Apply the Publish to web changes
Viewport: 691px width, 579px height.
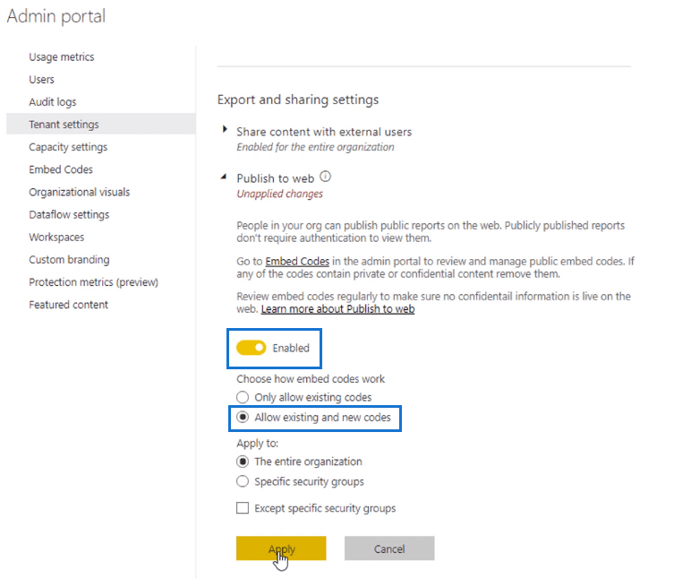pyautogui.click(x=281, y=549)
